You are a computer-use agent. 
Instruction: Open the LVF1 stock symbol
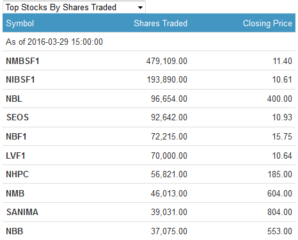click(x=15, y=156)
